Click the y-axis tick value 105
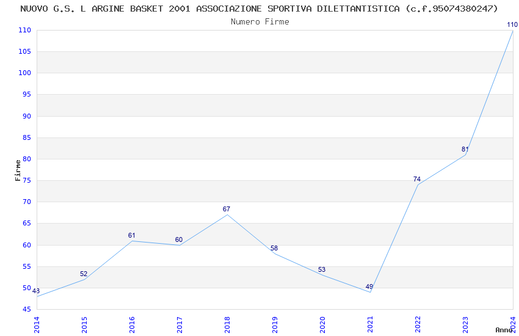This screenshot has width=519, height=336. [25, 51]
